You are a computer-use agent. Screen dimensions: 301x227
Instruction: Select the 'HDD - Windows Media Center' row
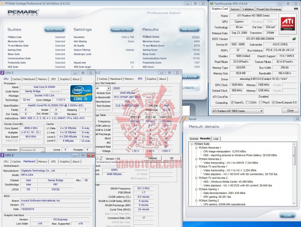228,181
